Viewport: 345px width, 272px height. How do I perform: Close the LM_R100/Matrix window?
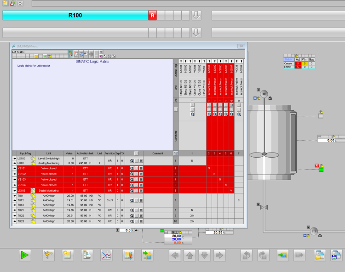[x=241, y=46]
